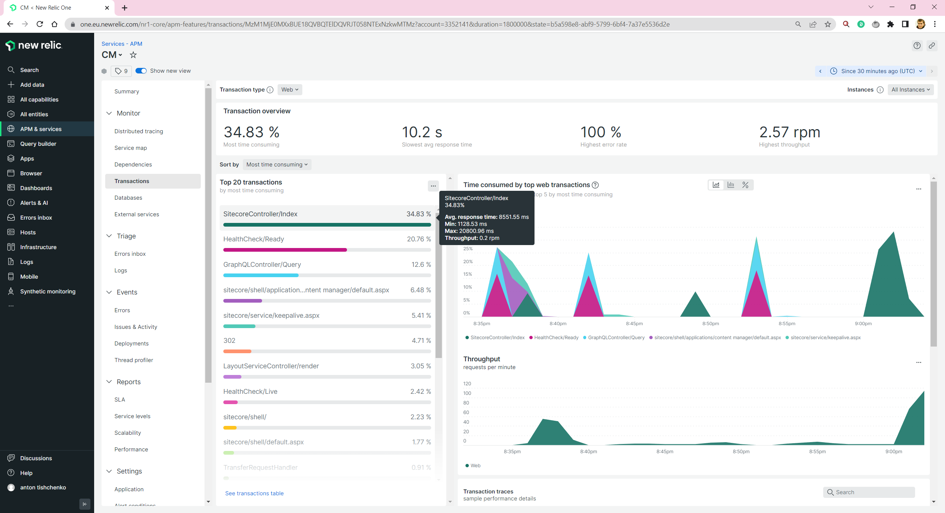Toggle SitecoreController/Index legend series
The height and width of the screenshot is (513, 945).
(497, 338)
